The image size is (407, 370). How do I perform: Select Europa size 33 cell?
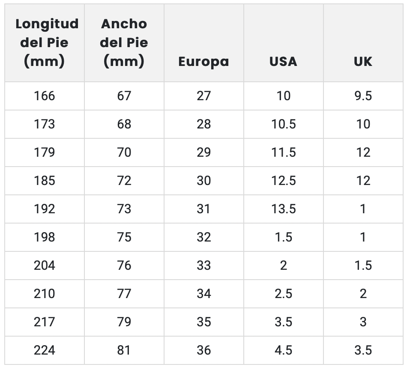tap(203, 265)
